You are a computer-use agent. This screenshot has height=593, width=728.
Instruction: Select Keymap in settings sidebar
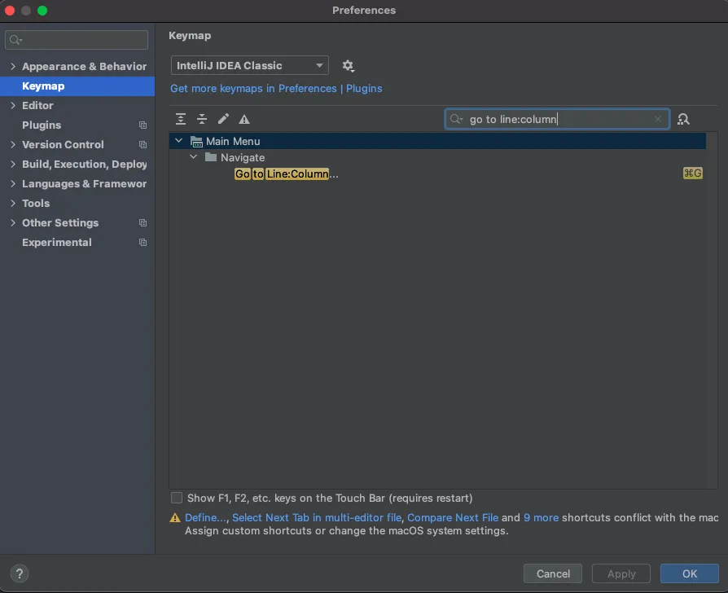click(x=77, y=86)
